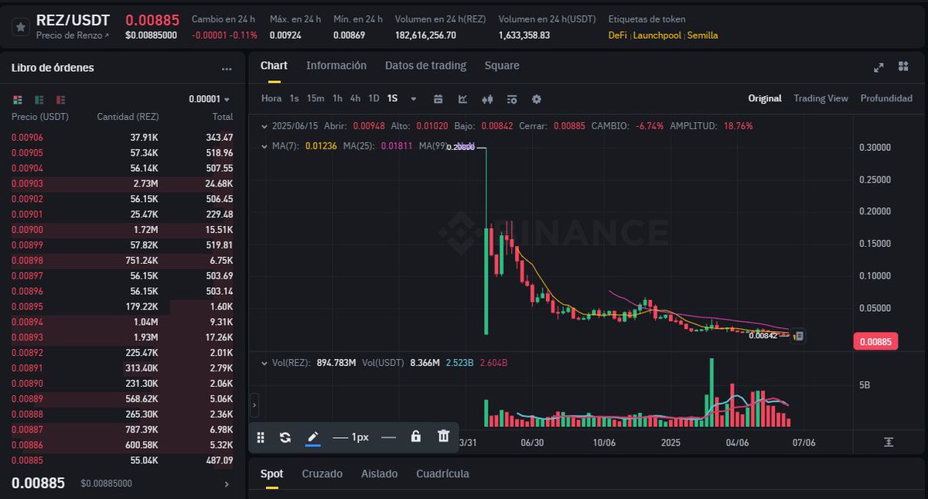Select the 1S weekly chart interval
The height and width of the screenshot is (499, 928).
(392, 99)
